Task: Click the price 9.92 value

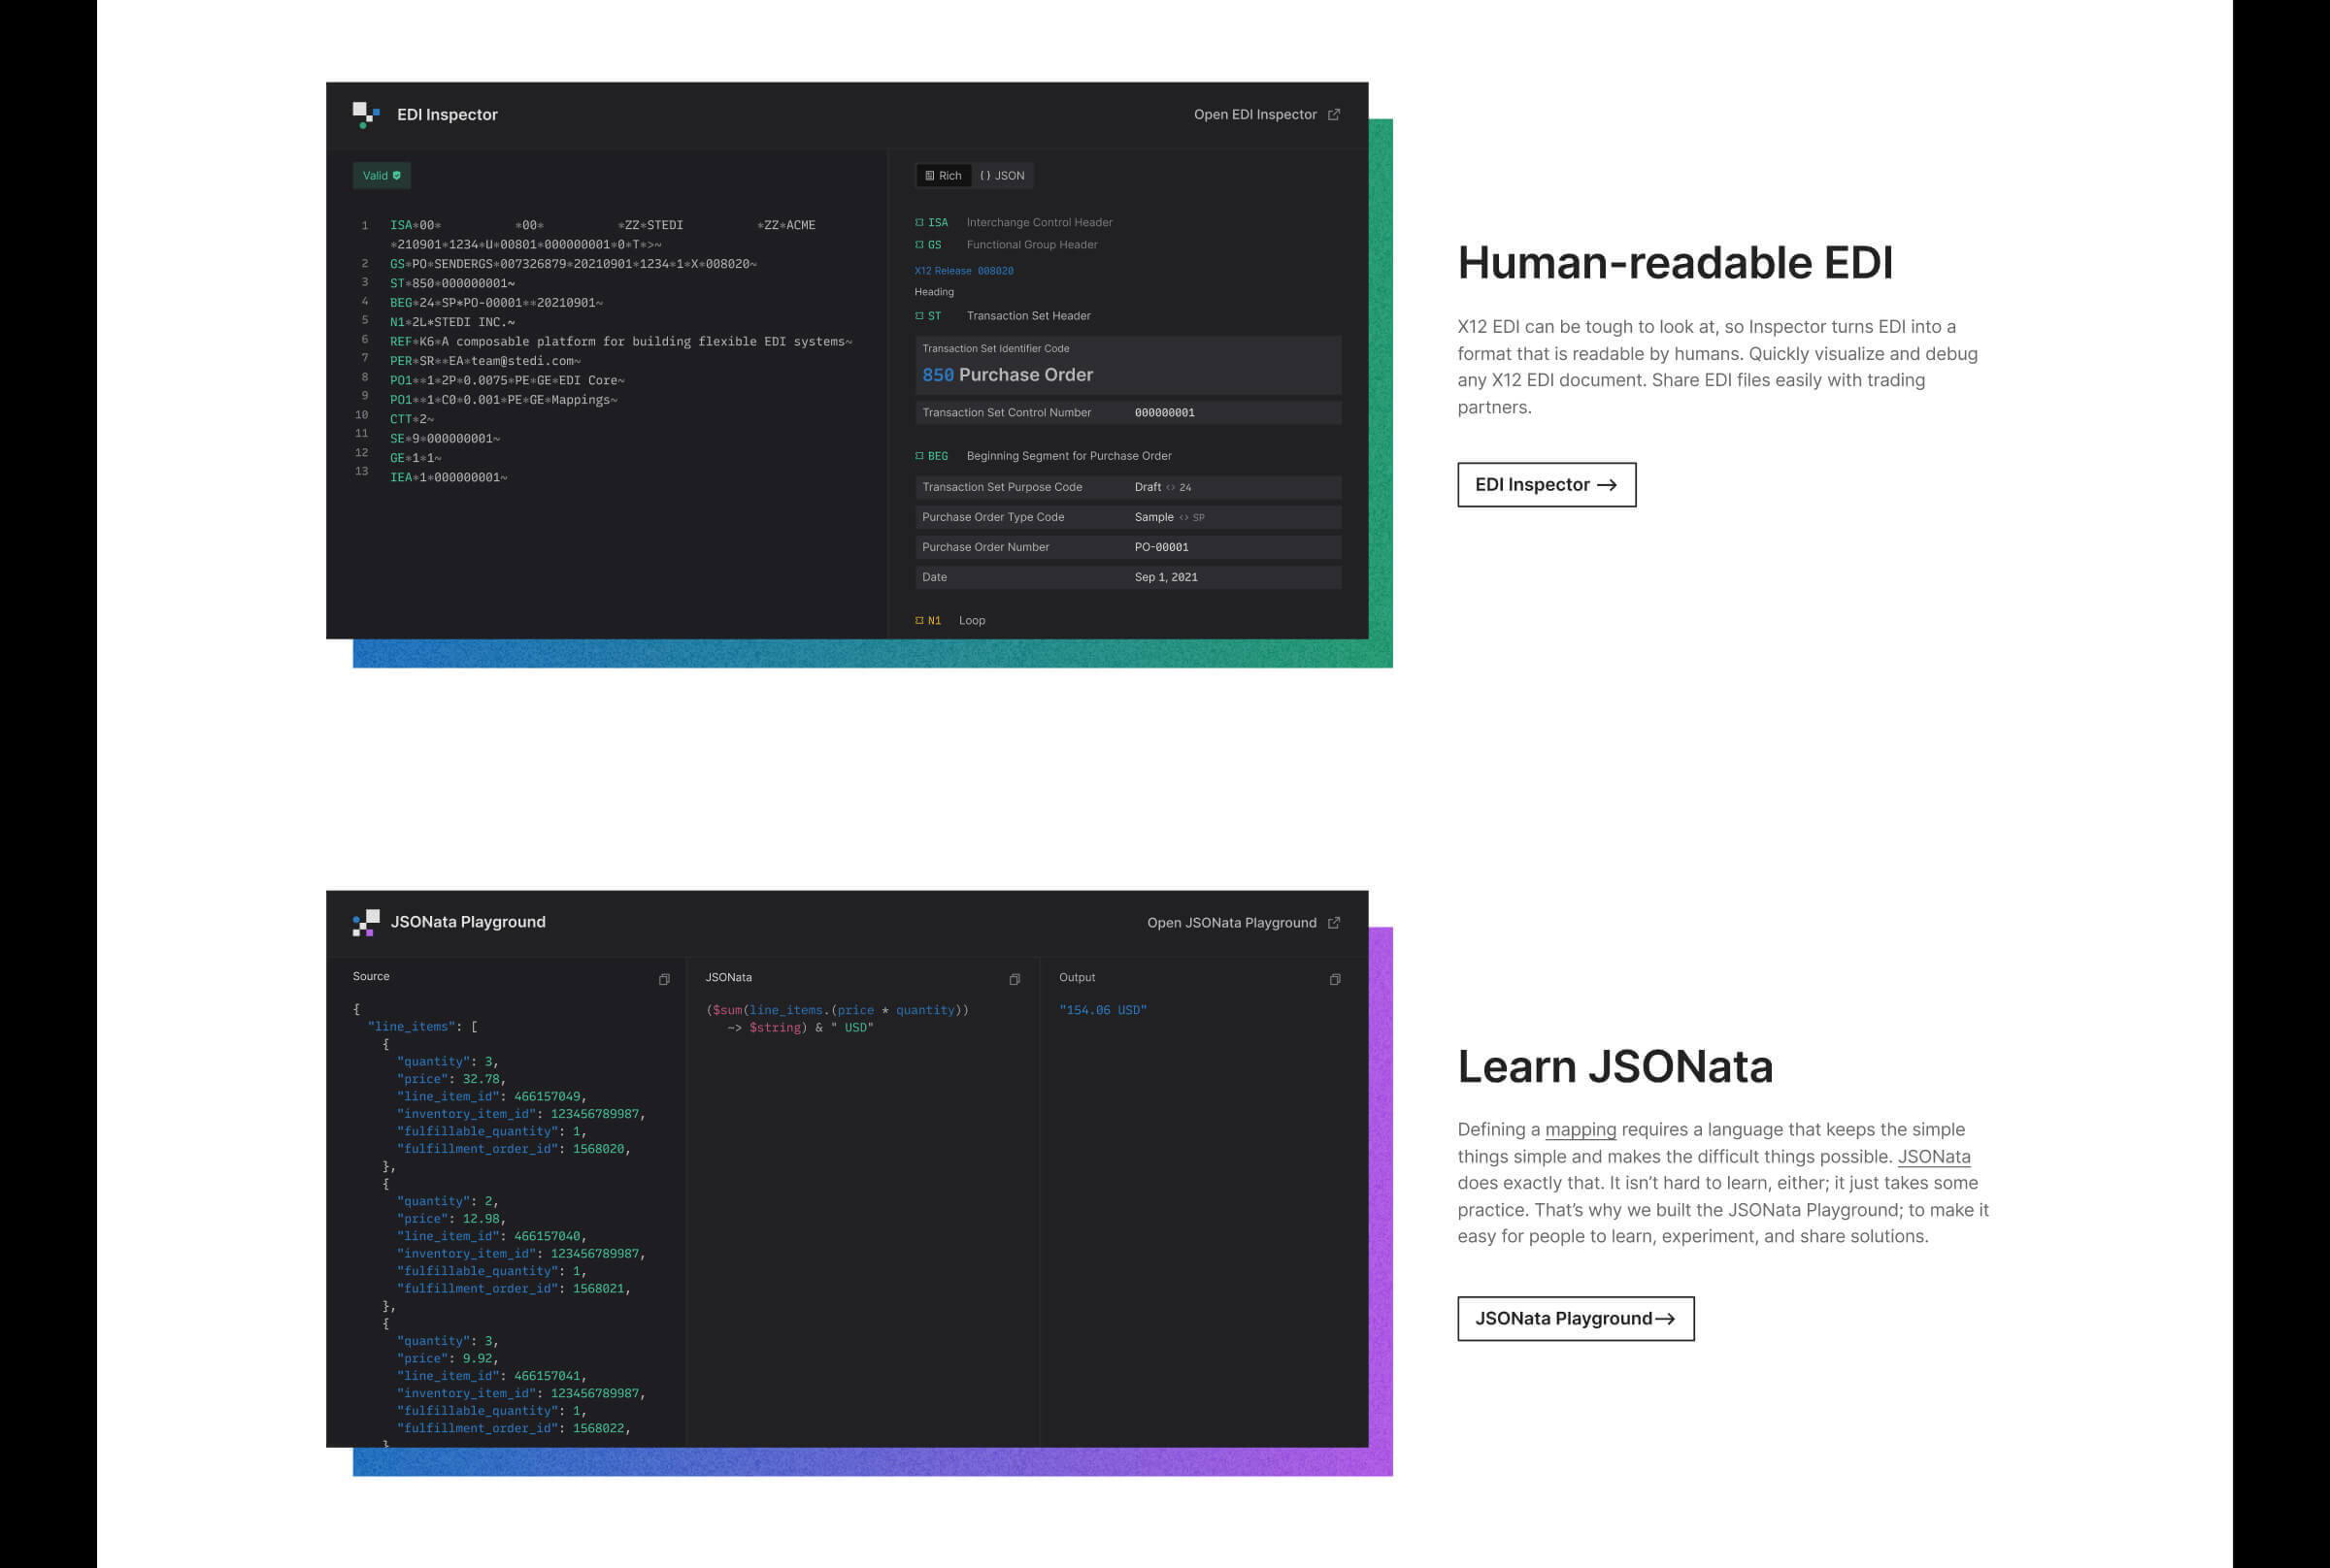Action: tap(478, 1359)
